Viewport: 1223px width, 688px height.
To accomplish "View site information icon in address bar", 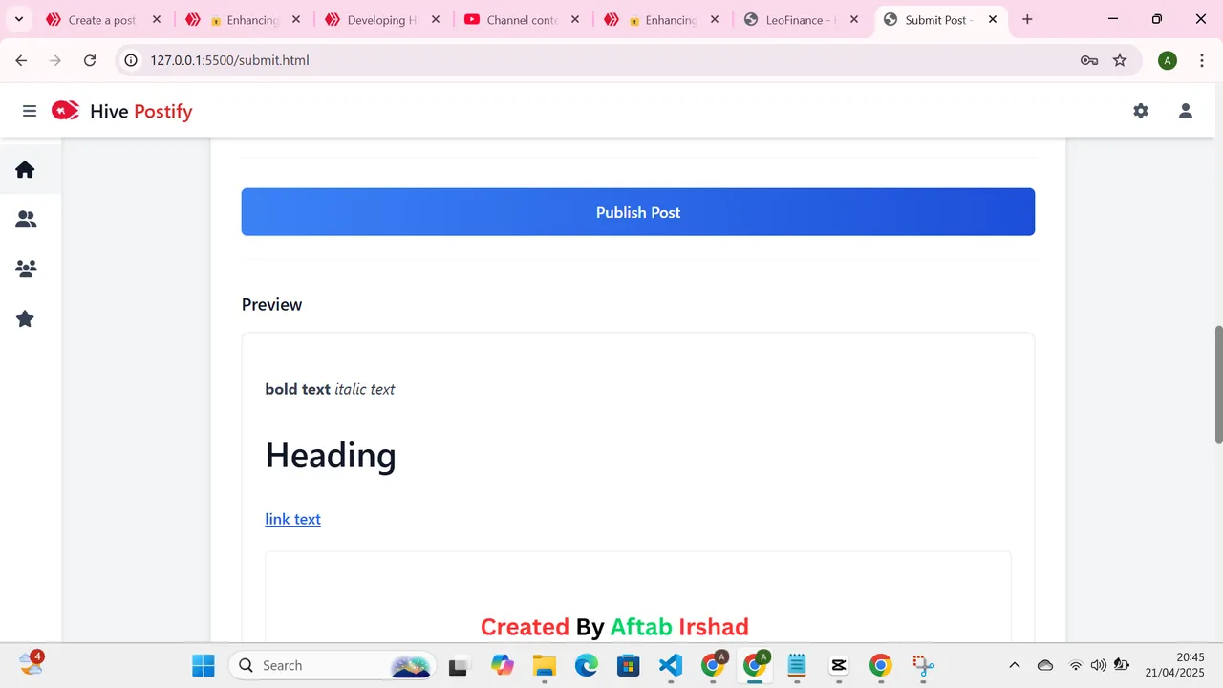I will point(132,60).
